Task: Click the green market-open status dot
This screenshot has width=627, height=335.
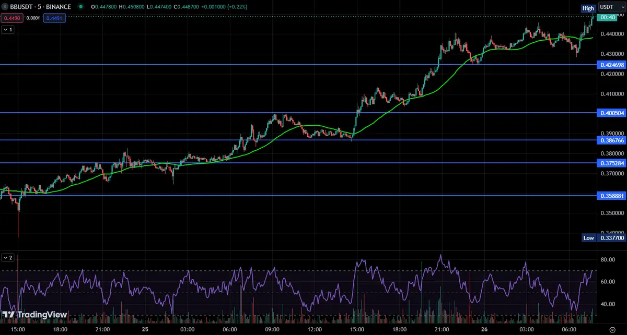Action: (80, 7)
